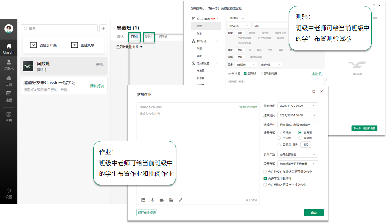The height and width of the screenshot is (224, 387).
Task: Insert an image in the homework editor
Action: 143,200
